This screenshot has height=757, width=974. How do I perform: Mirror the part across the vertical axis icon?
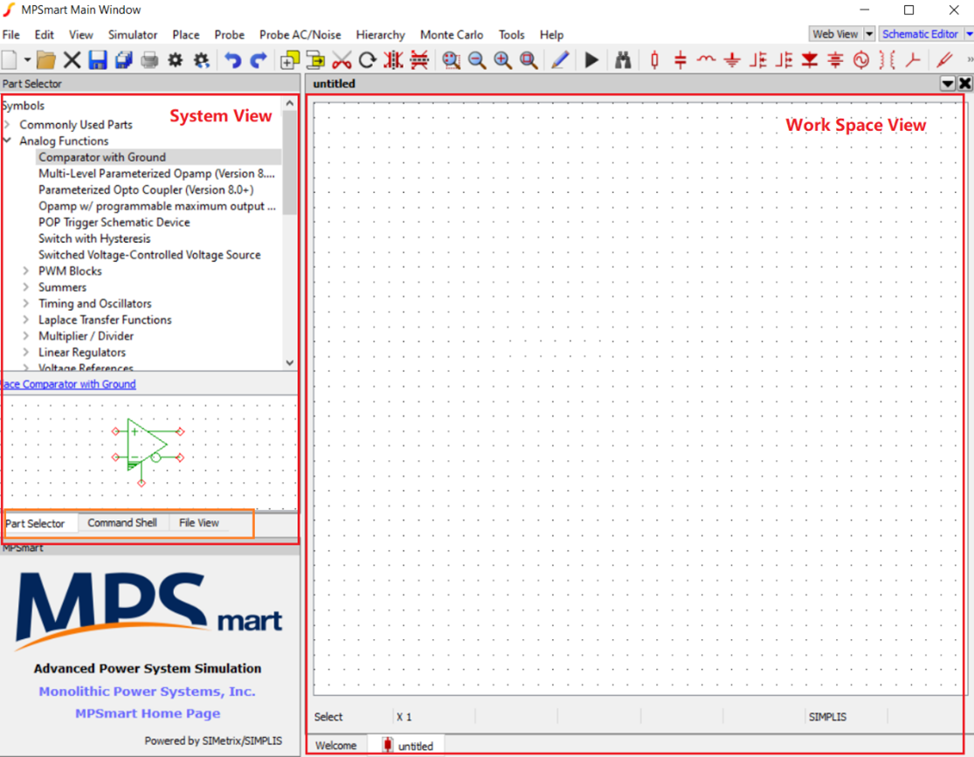point(393,60)
